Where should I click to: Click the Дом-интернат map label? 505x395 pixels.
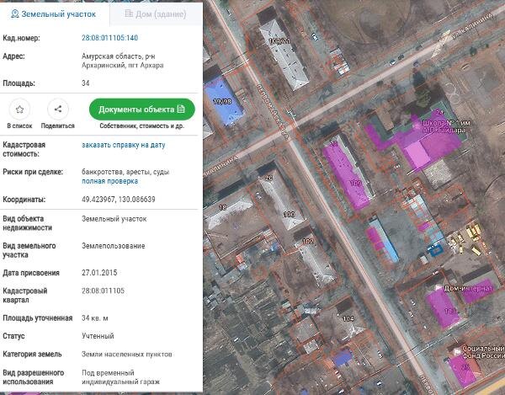click(x=469, y=288)
